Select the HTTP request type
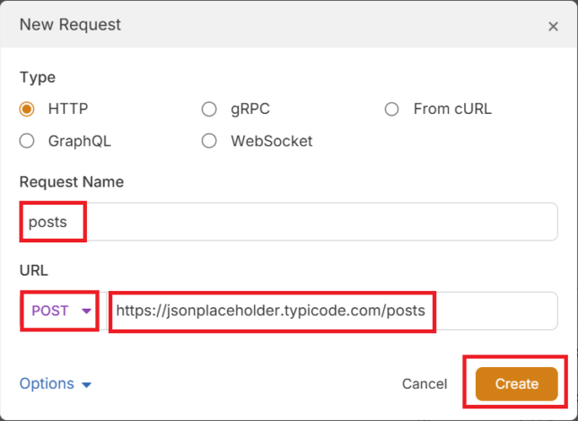Viewport: 578px width, 421px height. (27, 110)
